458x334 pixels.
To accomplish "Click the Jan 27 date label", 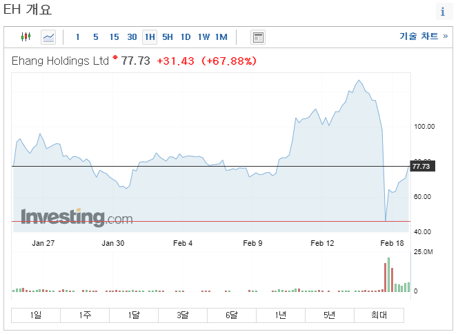I will (x=43, y=243).
